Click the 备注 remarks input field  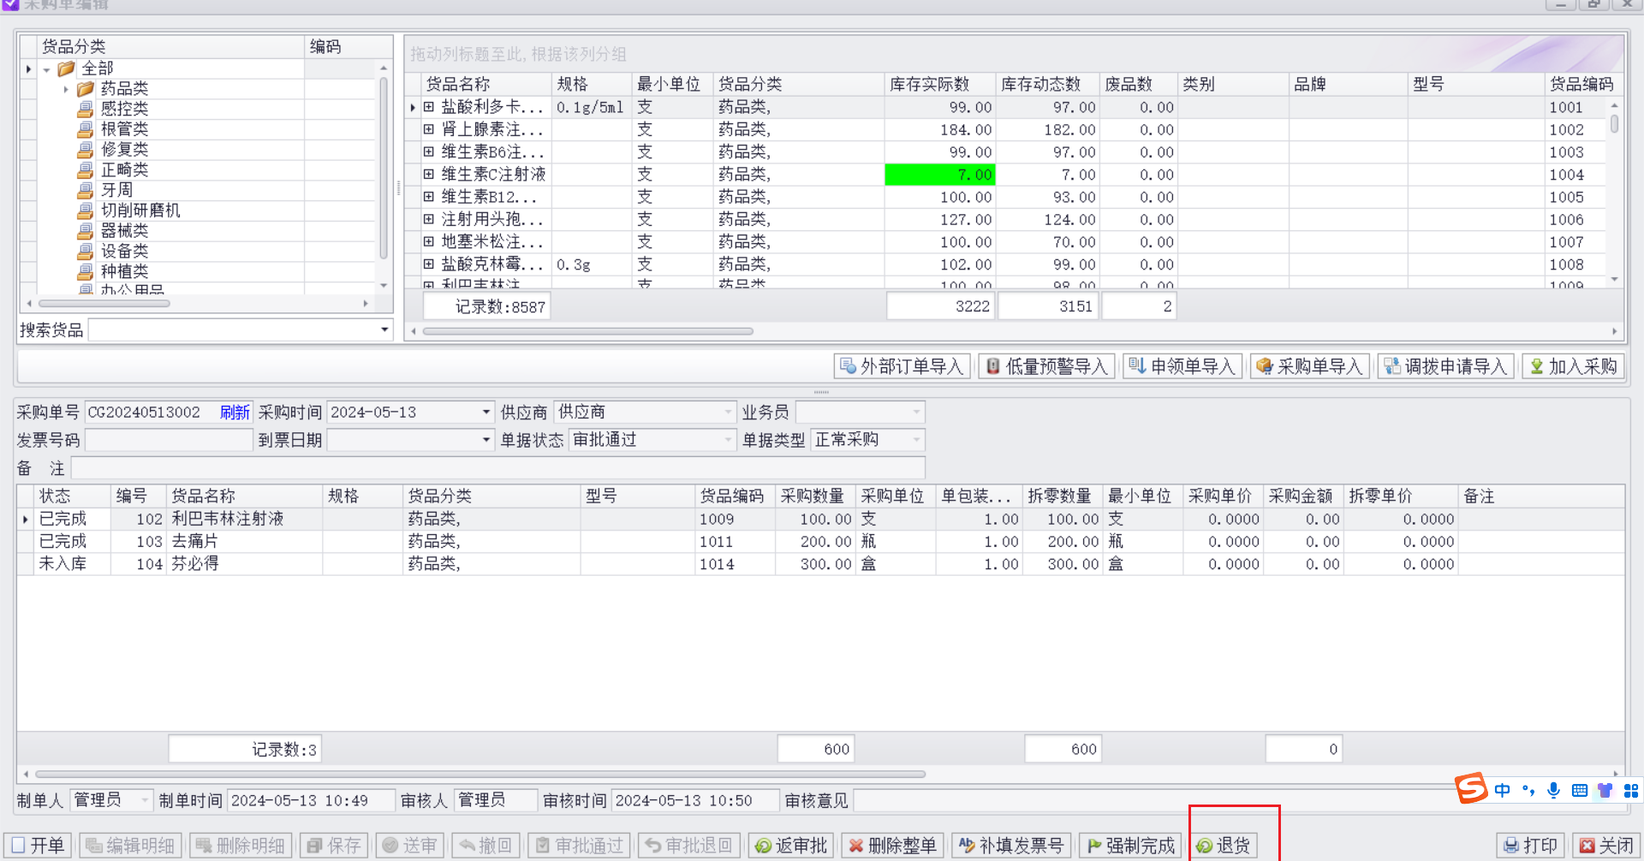tap(497, 468)
